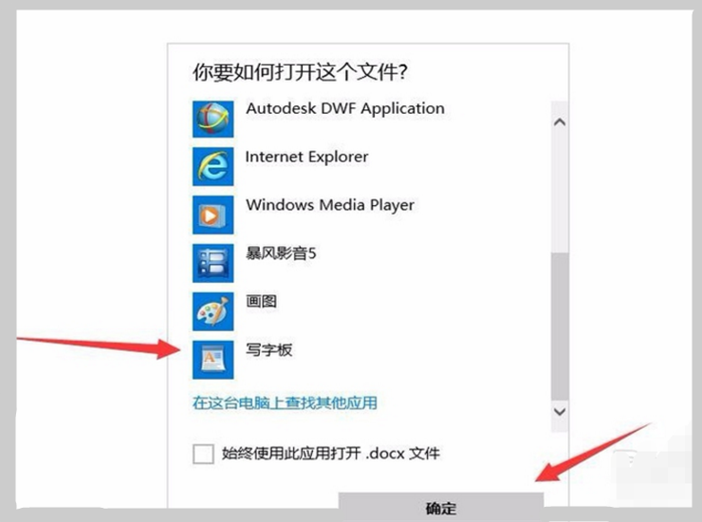Enable always use this app for .docx

coord(203,454)
